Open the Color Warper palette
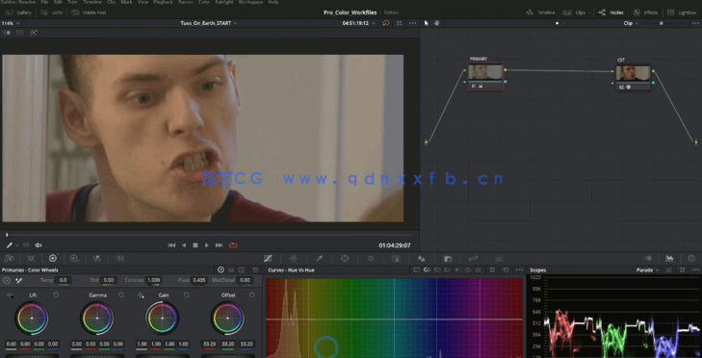 [x=294, y=258]
